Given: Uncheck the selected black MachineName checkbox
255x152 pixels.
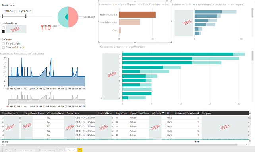Looking at the screenshot, I should click(x=3, y=31).
